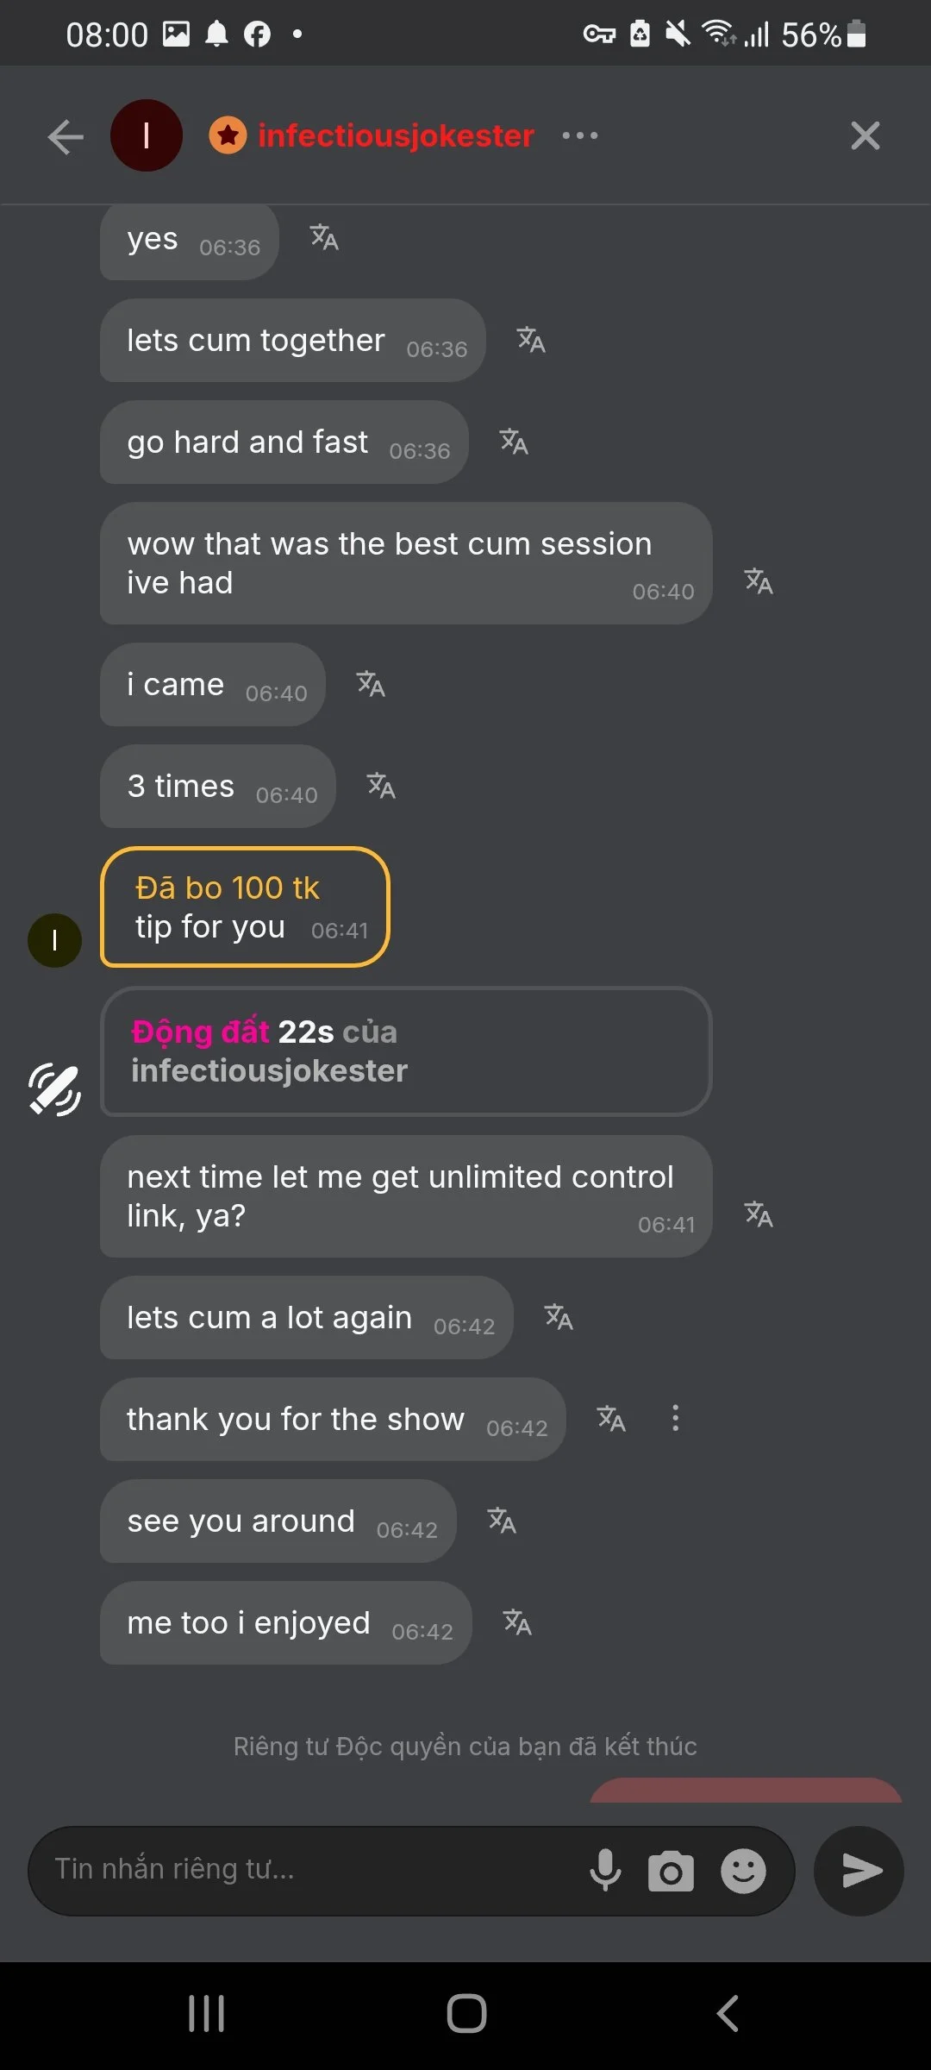Translate the '3 times' message
931x2070 pixels.
[x=382, y=786]
